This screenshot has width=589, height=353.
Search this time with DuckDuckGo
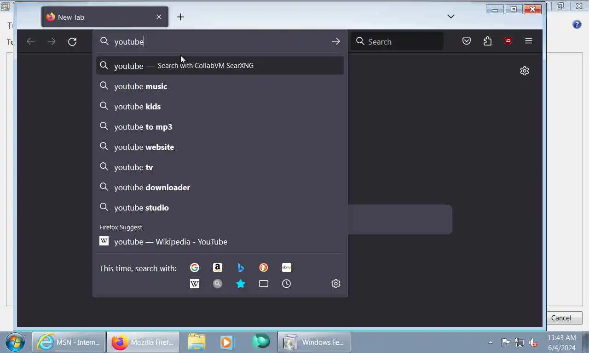click(264, 268)
